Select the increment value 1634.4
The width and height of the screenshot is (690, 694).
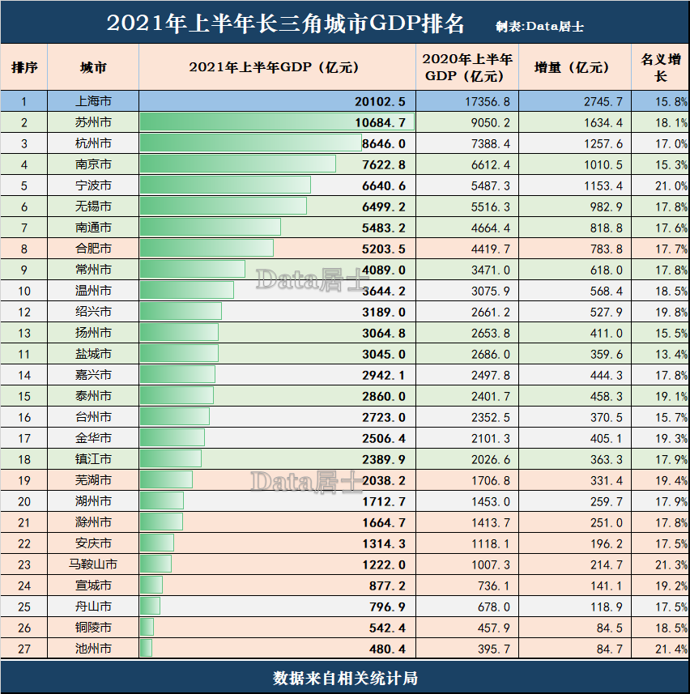tap(603, 122)
